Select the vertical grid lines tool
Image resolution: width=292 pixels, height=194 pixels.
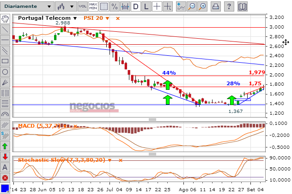click(x=5, y=93)
